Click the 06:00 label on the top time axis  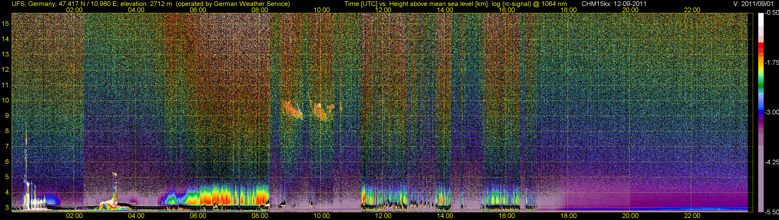pyautogui.click(x=198, y=10)
